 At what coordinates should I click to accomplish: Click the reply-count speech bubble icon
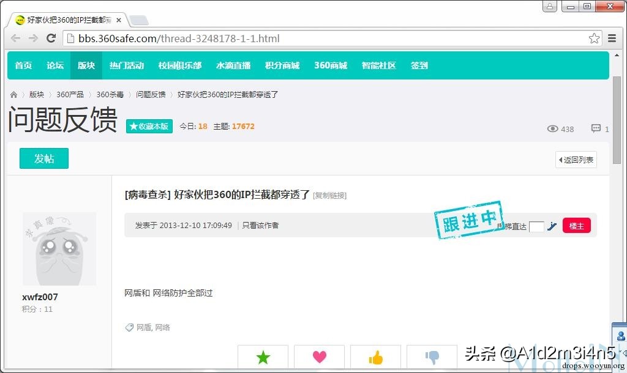596,128
